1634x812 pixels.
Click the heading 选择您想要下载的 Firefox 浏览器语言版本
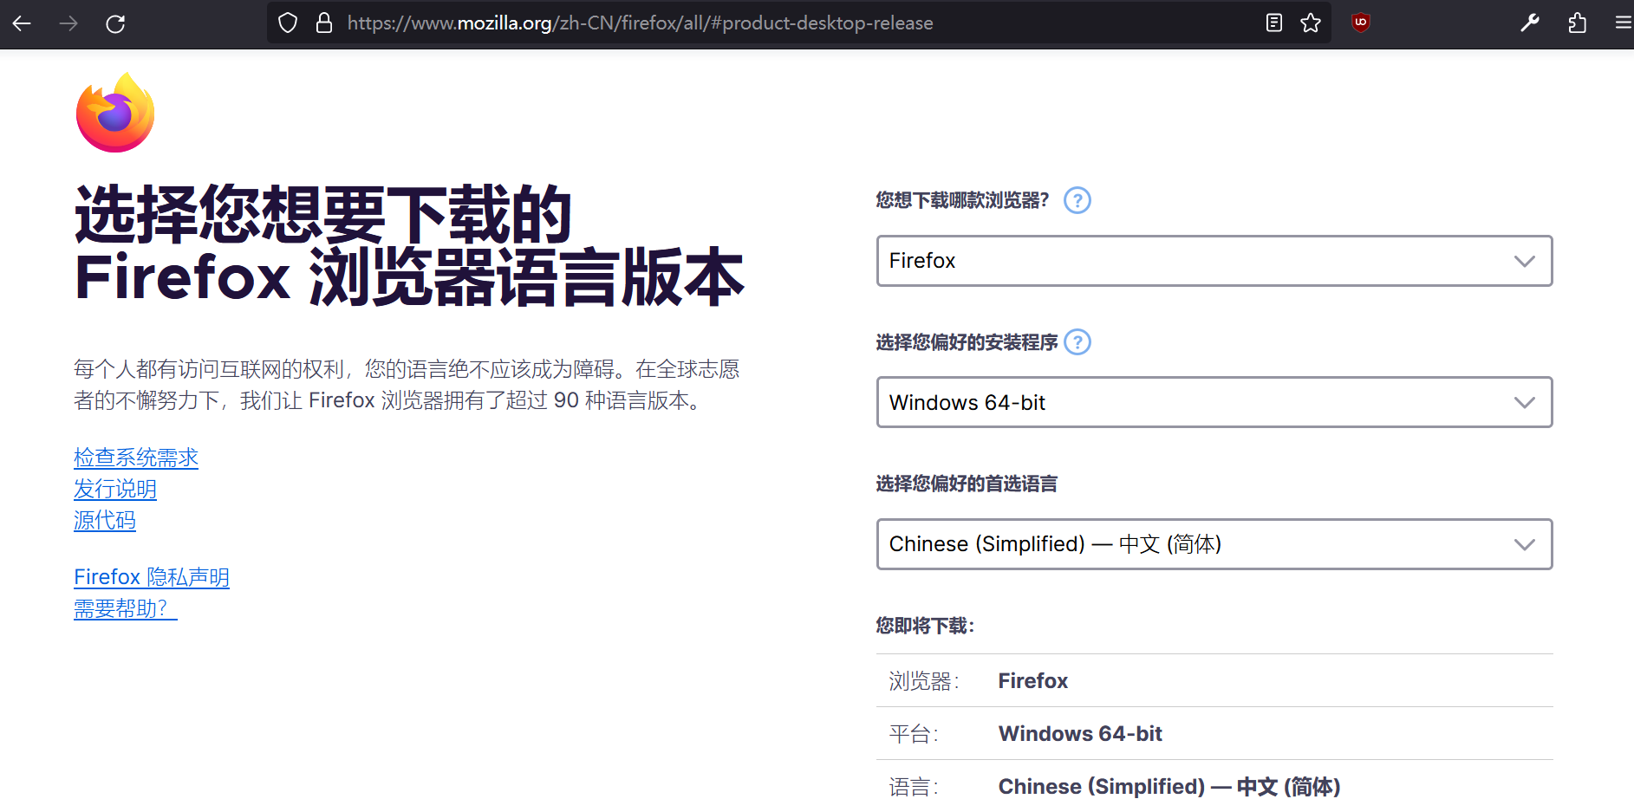point(409,246)
